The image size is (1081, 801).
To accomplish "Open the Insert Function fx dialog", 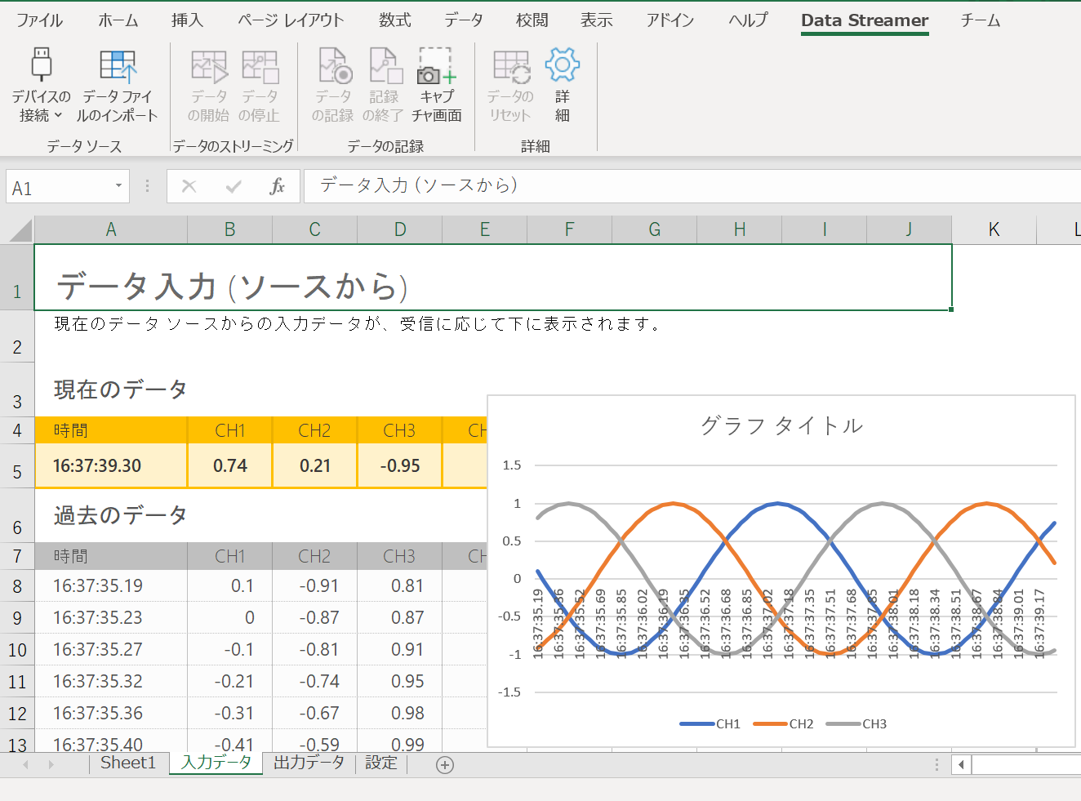I will (278, 186).
